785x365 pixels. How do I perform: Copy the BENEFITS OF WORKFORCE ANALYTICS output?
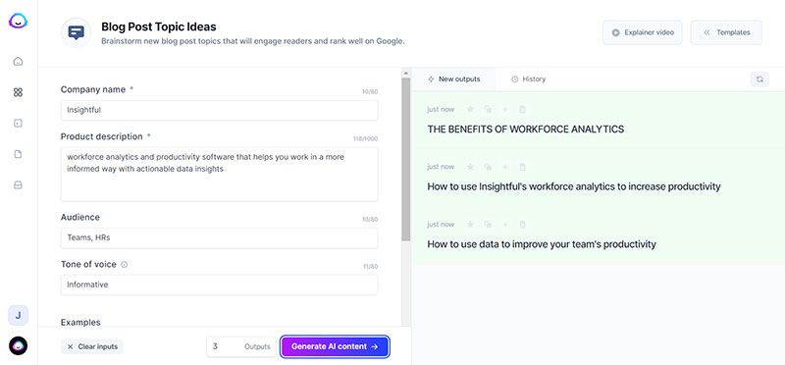pyautogui.click(x=488, y=109)
